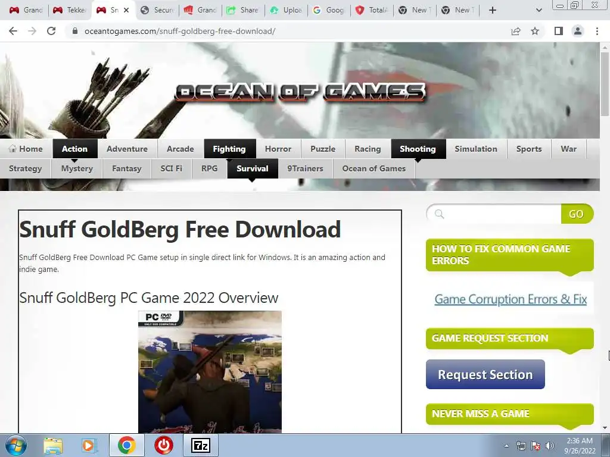This screenshot has width=610, height=457.
Task: Open the Sports category
Action: [529, 149]
